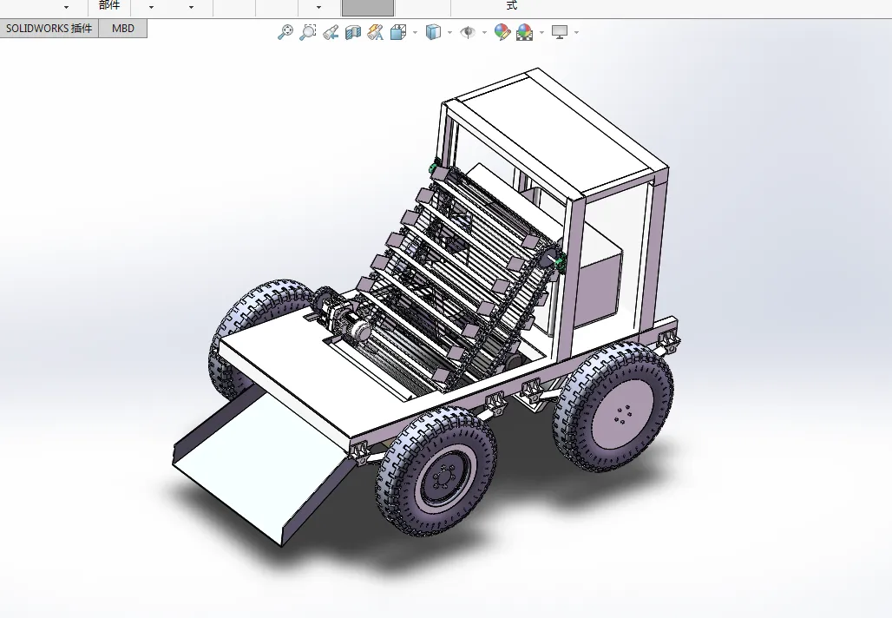
Task: Click the View Orientation cube icon
Action: 398,32
